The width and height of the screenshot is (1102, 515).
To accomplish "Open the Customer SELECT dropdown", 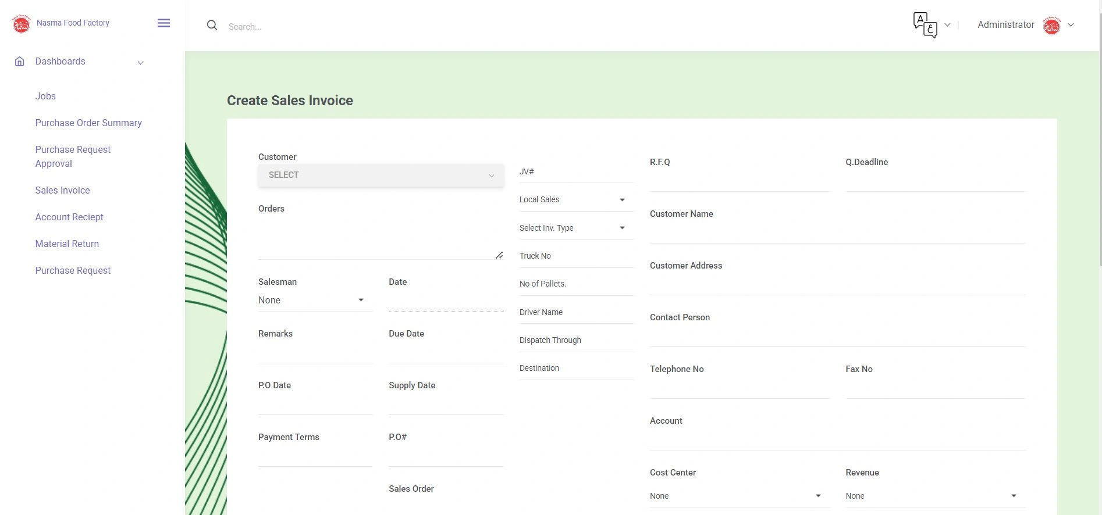I will (x=381, y=175).
